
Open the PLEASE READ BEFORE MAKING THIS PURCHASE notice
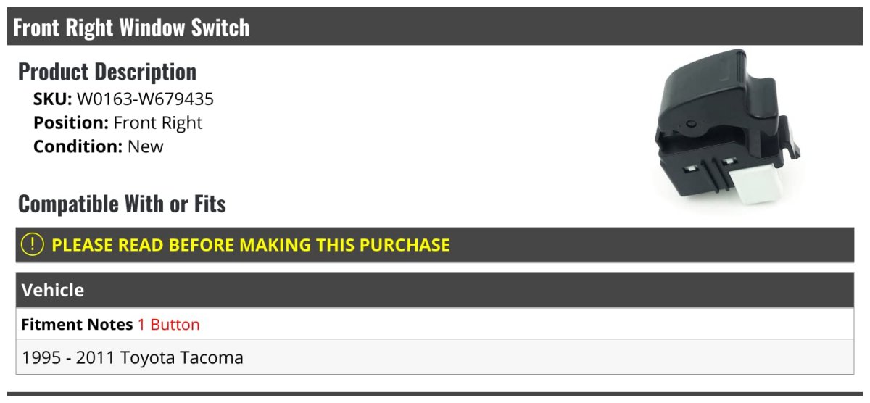coord(250,245)
